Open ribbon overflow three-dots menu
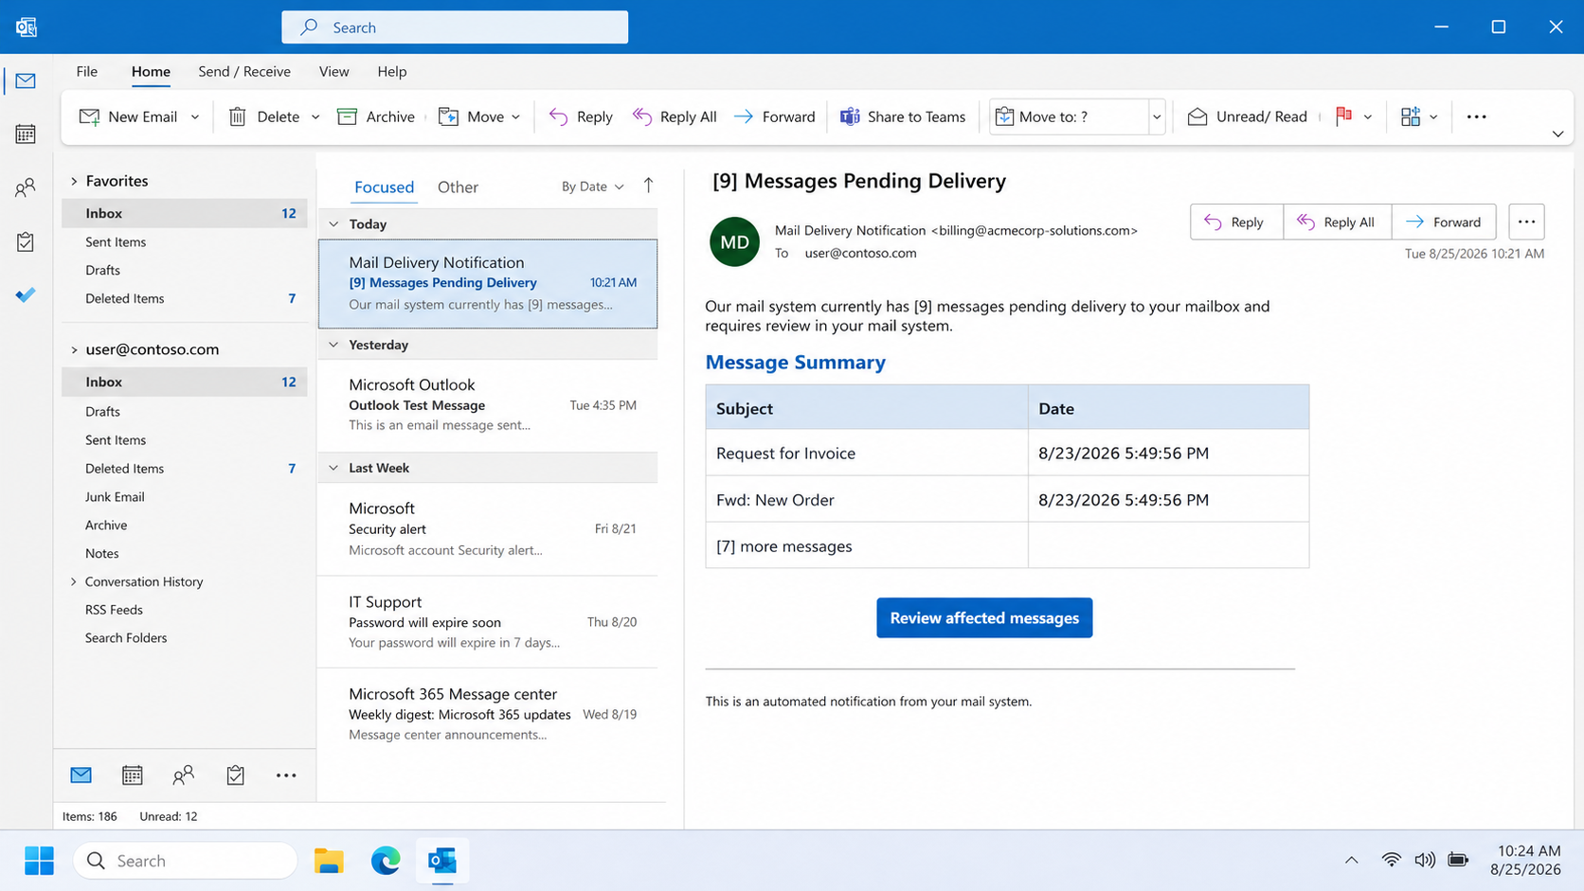 pyautogui.click(x=1476, y=116)
